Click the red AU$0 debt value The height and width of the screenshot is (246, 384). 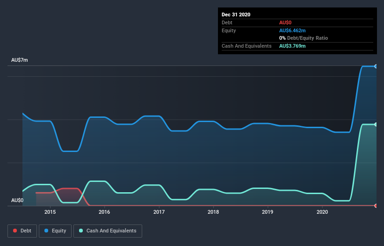(x=285, y=22)
